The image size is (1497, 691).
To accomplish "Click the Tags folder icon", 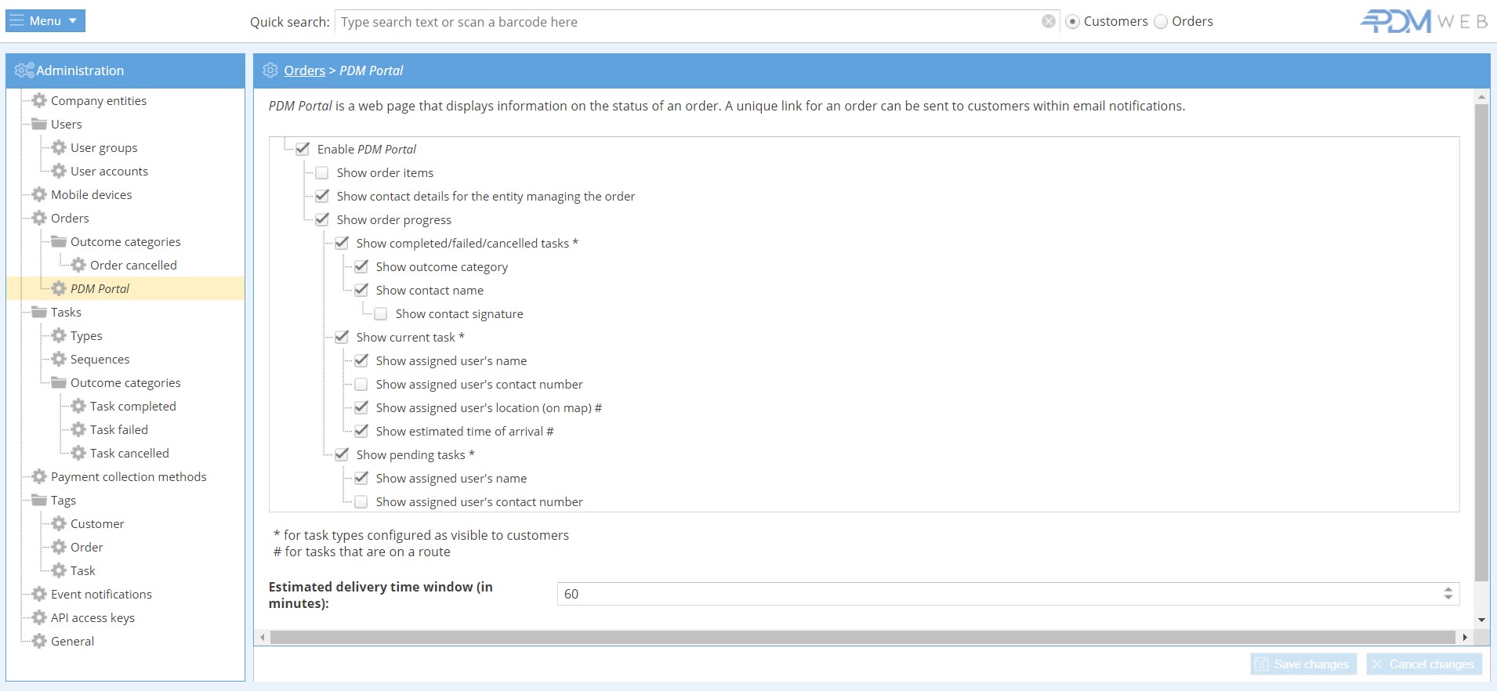I will click(39, 500).
